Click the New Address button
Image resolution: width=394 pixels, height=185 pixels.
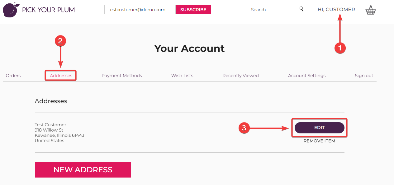[83, 170]
